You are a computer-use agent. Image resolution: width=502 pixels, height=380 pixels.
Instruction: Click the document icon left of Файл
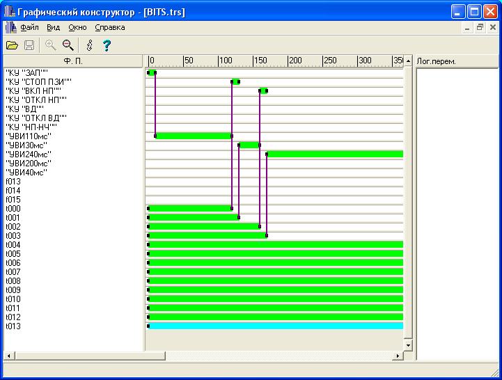(10, 28)
